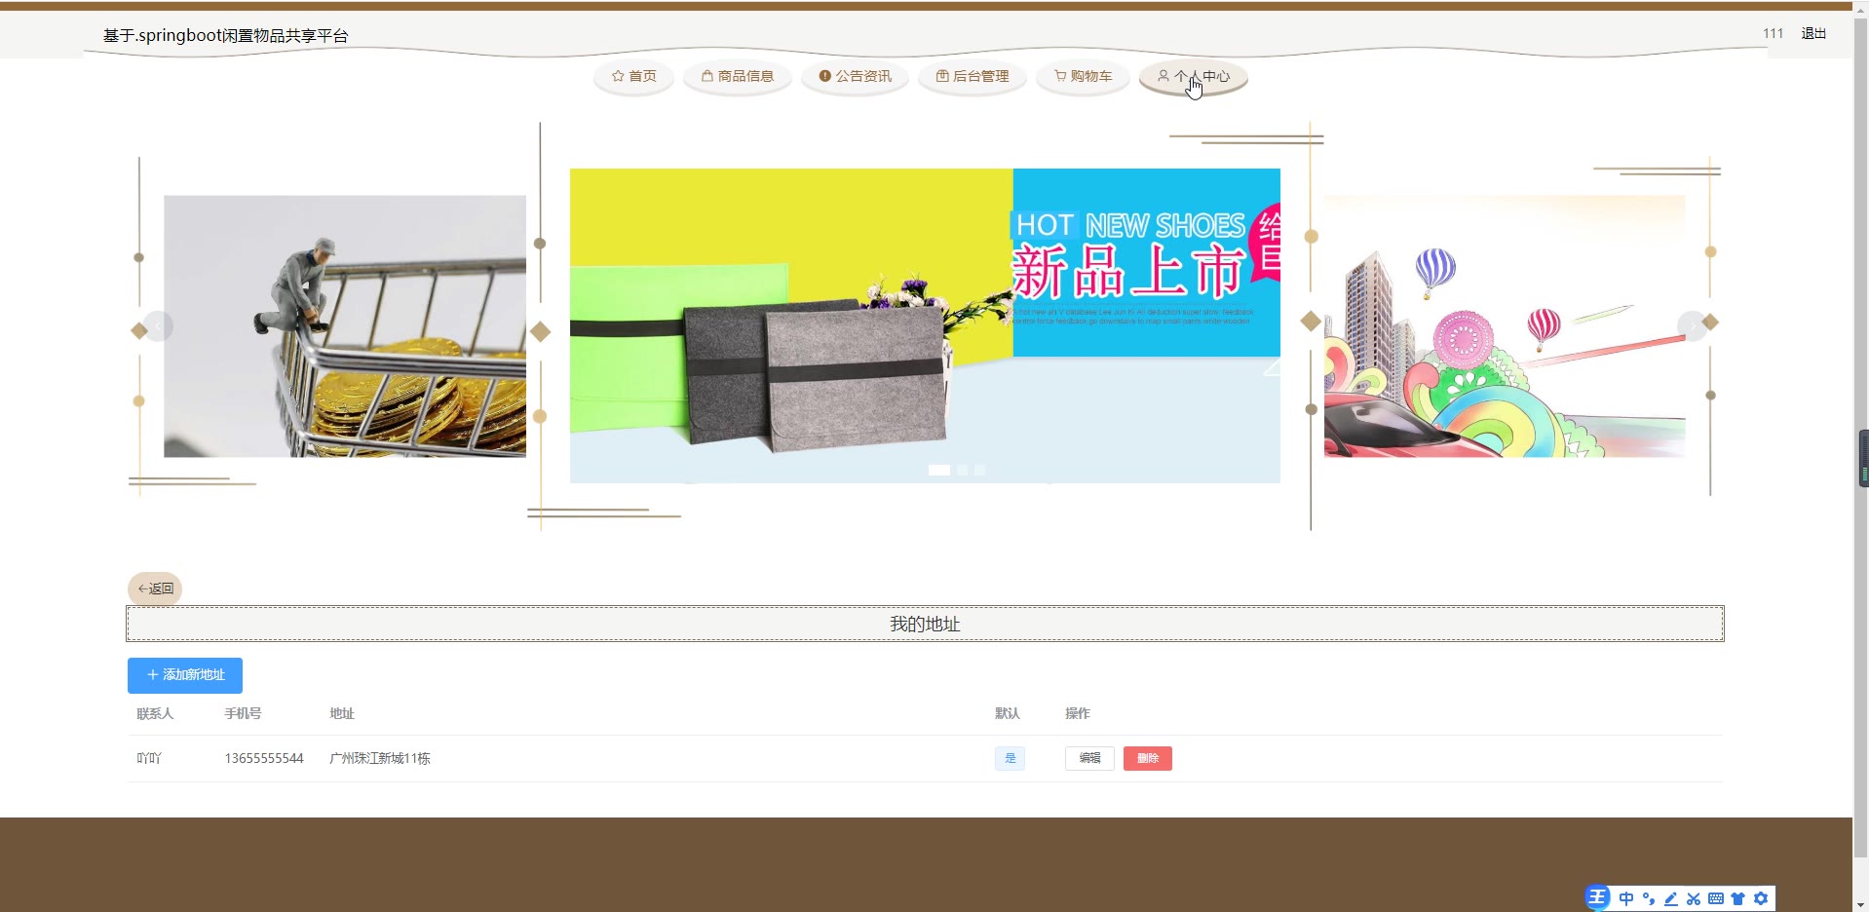
Task: Delete the 吖吖 address with 删除
Action: point(1148,758)
